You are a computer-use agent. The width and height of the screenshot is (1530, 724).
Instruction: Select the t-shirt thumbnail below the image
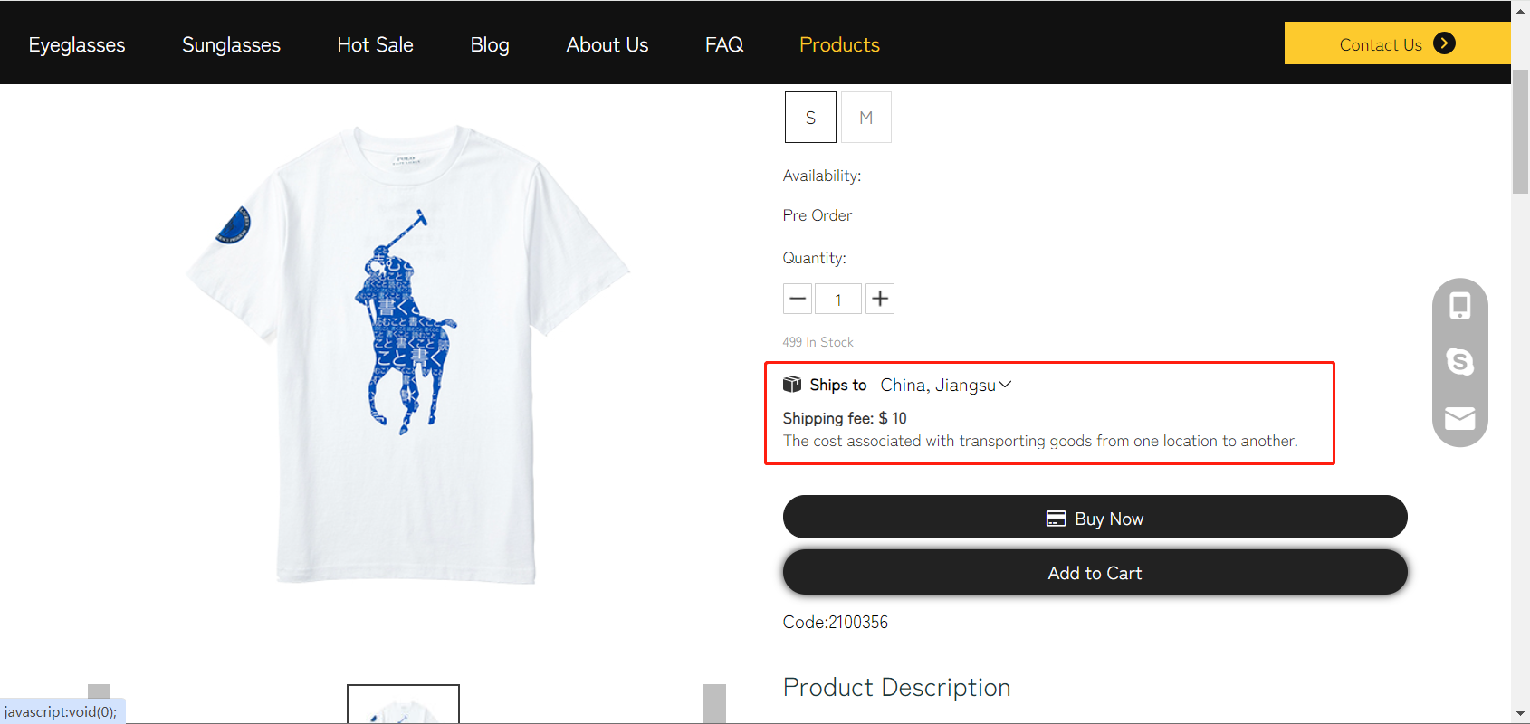click(404, 705)
